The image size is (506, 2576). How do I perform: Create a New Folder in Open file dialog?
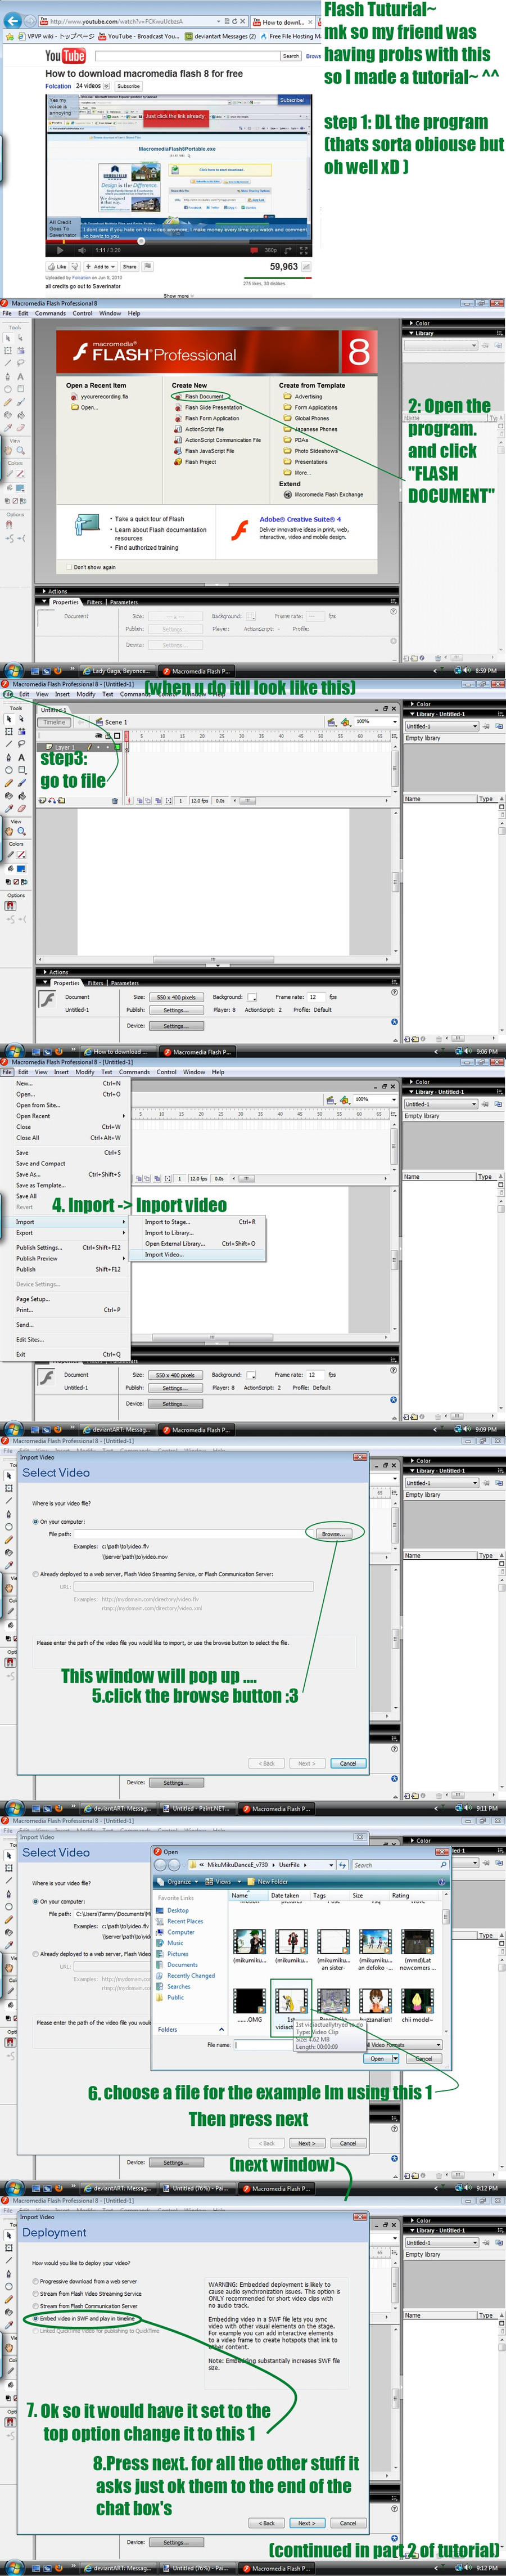269,1882
